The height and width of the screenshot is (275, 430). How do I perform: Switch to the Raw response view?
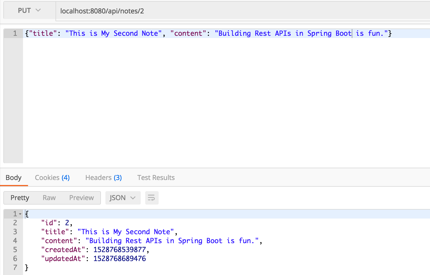[x=49, y=198]
